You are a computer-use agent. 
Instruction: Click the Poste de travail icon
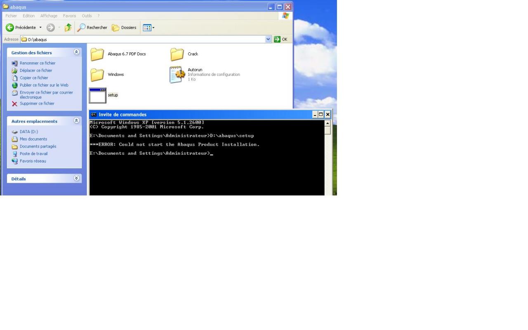15,154
